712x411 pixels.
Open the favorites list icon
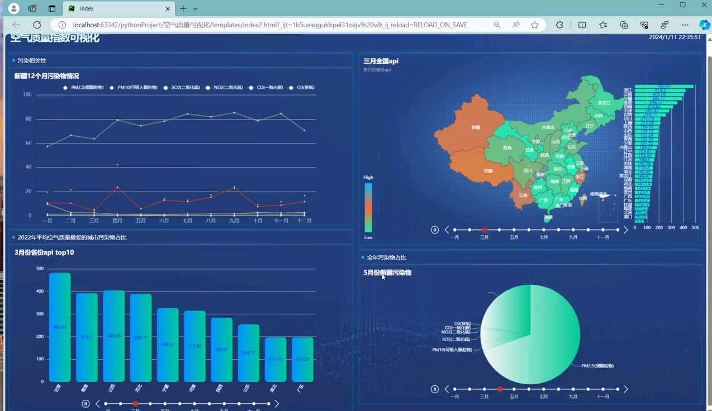pyautogui.click(x=603, y=25)
